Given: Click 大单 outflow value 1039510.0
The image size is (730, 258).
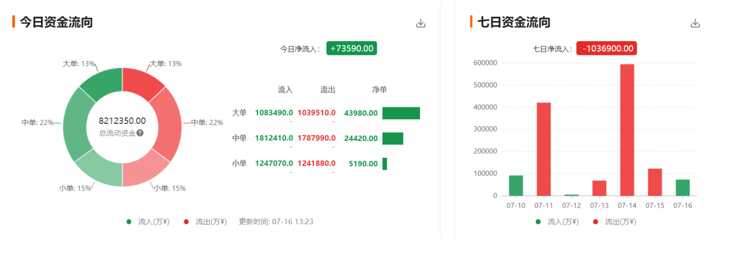Looking at the screenshot, I should click(x=316, y=113).
